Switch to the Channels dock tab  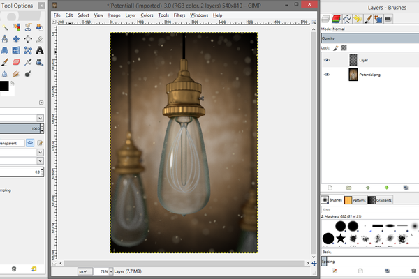pos(336,19)
